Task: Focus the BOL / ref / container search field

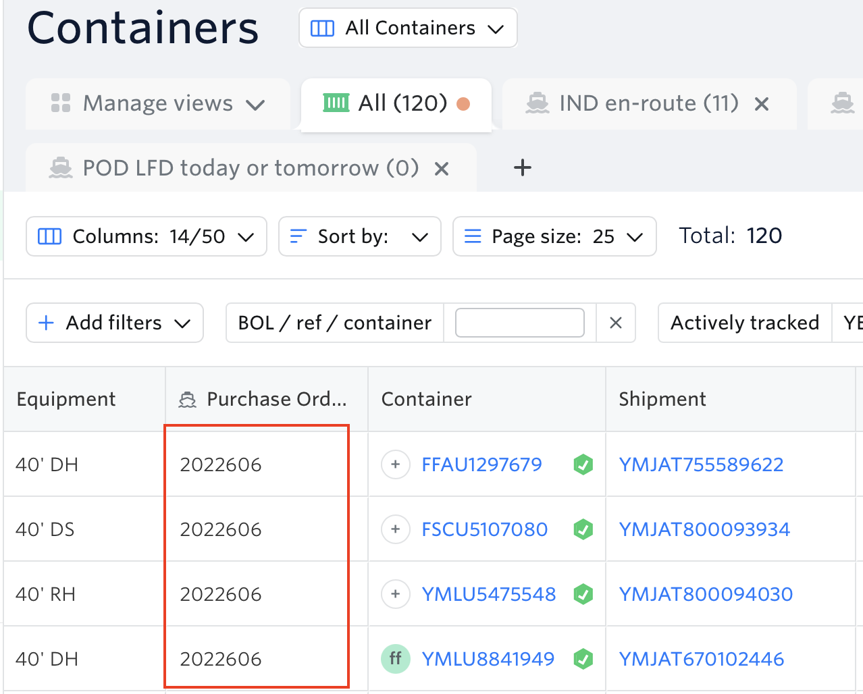Action: pos(519,323)
